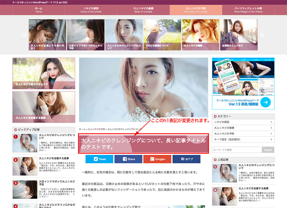Open carousel slide 生理前の大人ニキビ

239,35
